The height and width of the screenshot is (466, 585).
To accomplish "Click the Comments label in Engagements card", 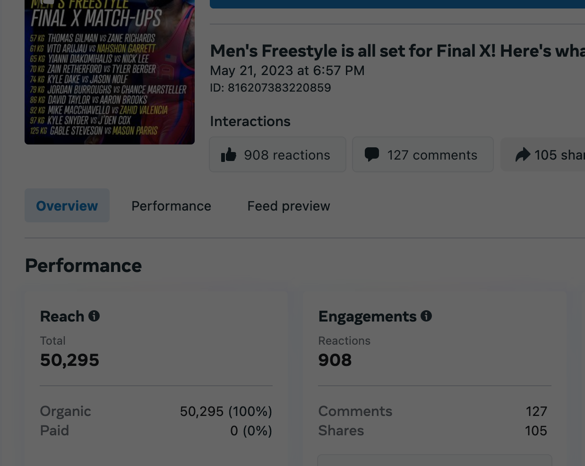I will [355, 411].
